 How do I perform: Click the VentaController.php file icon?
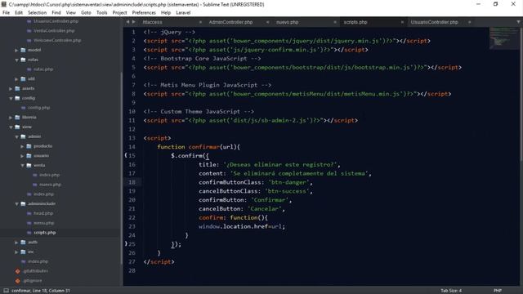pos(29,31)
